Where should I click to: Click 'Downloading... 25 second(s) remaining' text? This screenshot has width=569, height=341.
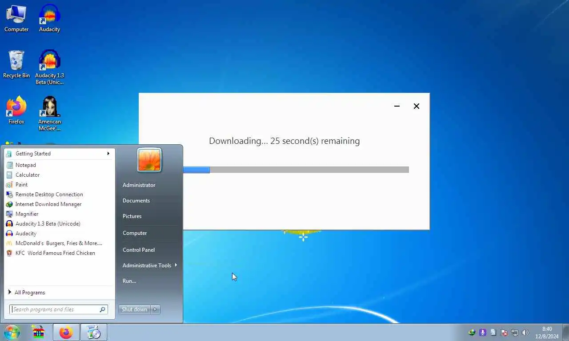click(x=284, y=141)
